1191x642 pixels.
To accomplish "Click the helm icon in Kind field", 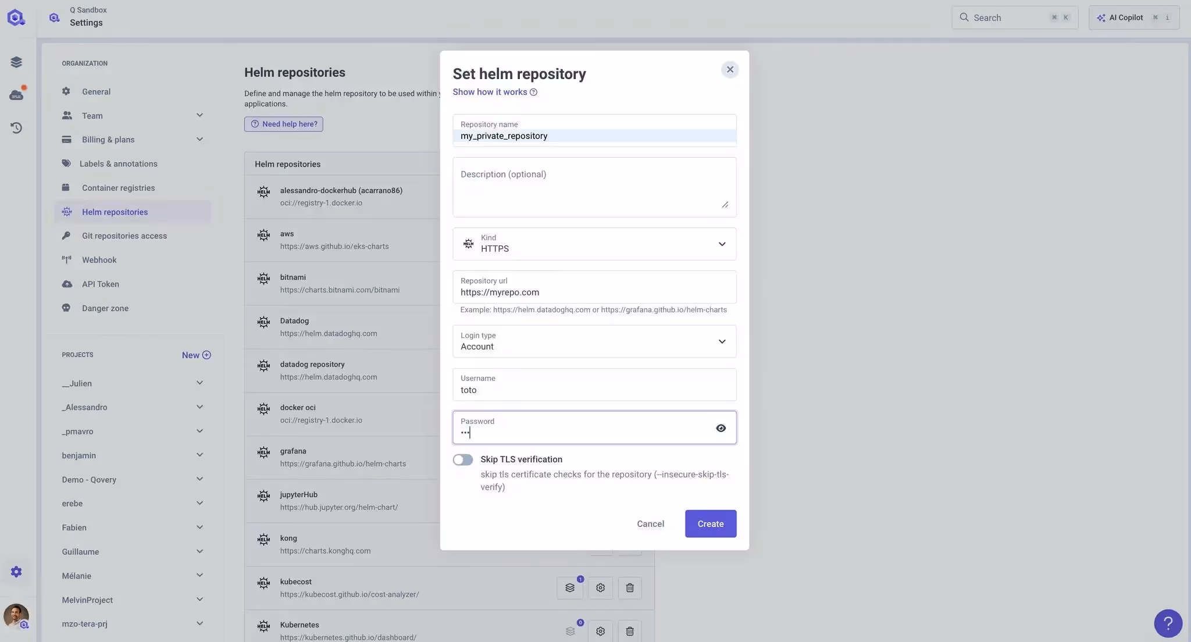I will pos(468,244).
